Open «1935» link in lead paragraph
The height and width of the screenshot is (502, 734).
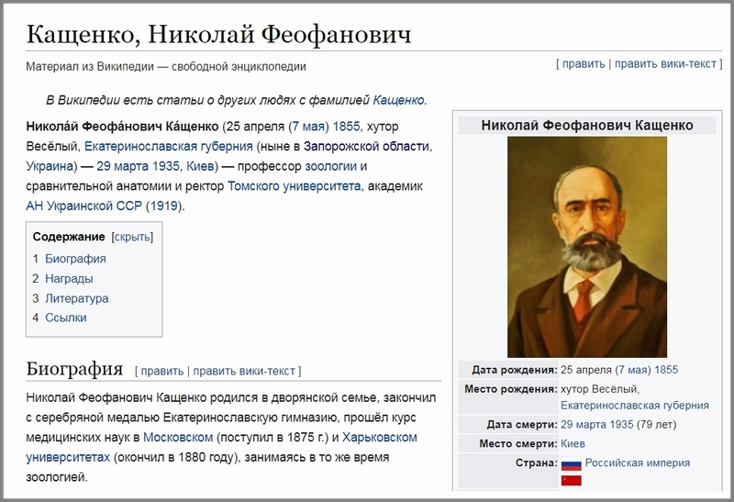[x=165, y=166]
